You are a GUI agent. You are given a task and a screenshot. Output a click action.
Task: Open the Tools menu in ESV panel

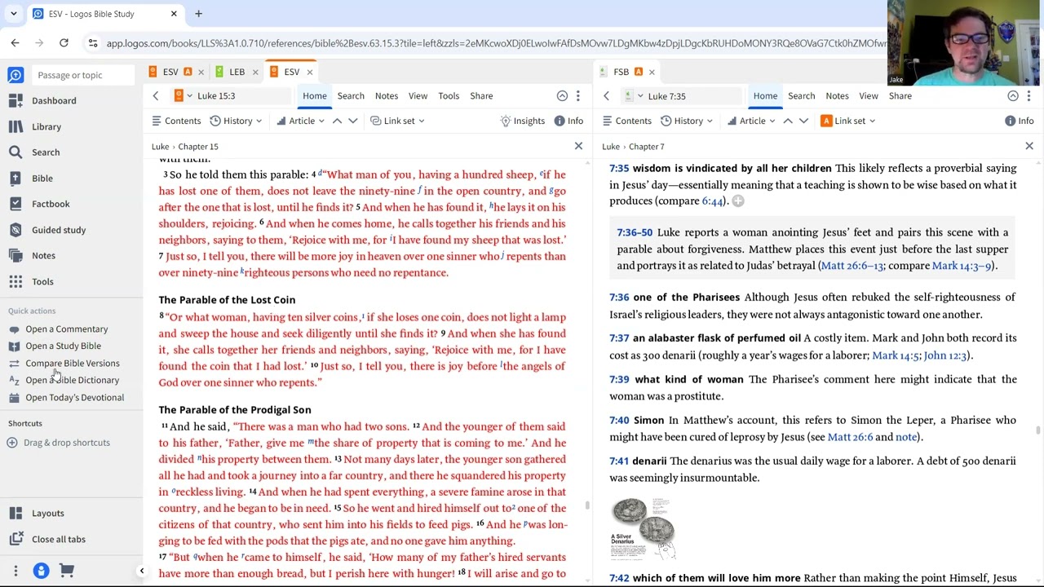(449, 96)
